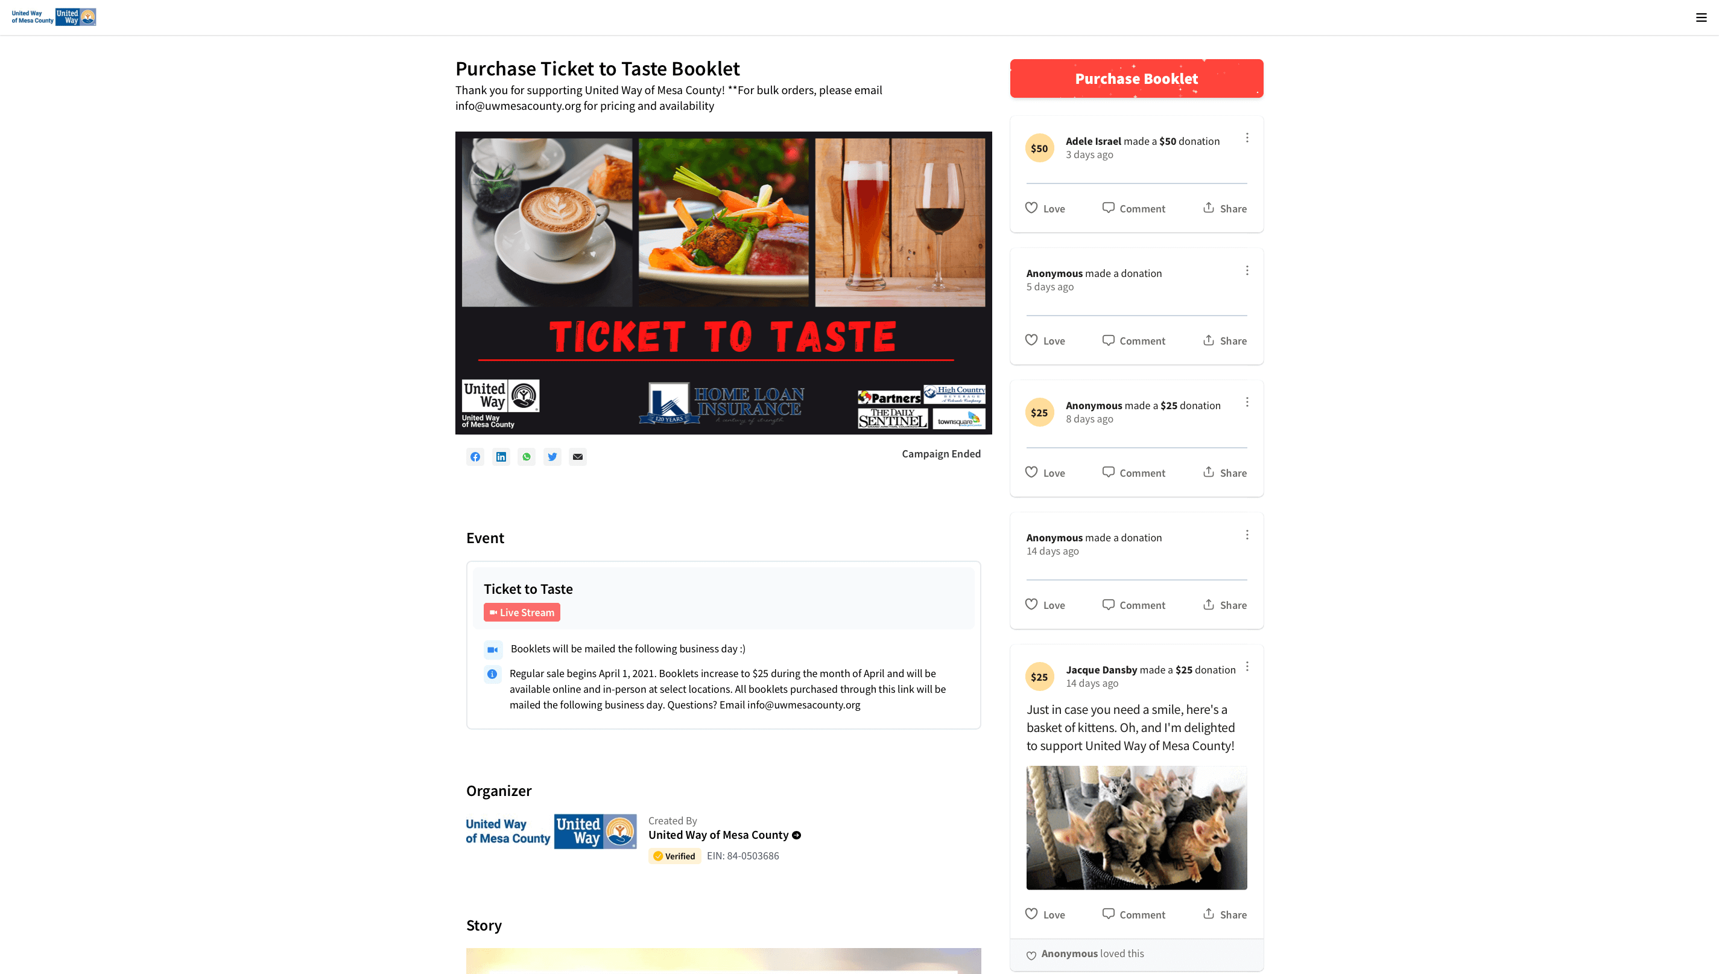The width and height of the screenshot is (1719, 974).
Task: Comment on the 14 days ago anonymous donation
Action: click(x=1133, y=605)
